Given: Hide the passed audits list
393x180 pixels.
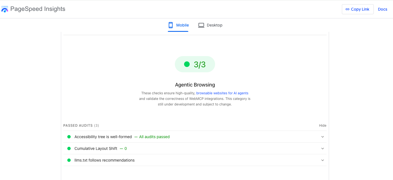Looking at the screenshot, I should coord(323,126).
